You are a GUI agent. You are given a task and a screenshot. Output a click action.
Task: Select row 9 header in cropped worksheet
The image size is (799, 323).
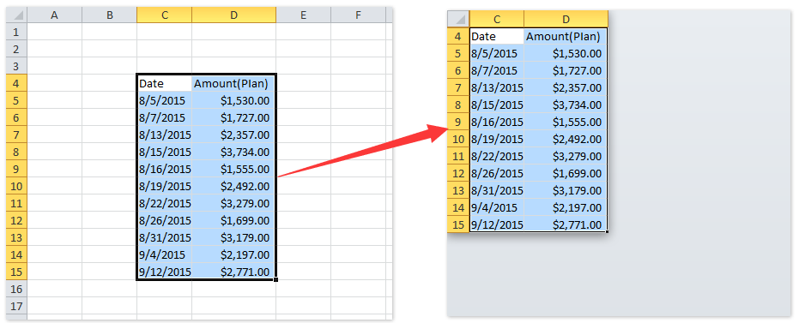[458, 122]
